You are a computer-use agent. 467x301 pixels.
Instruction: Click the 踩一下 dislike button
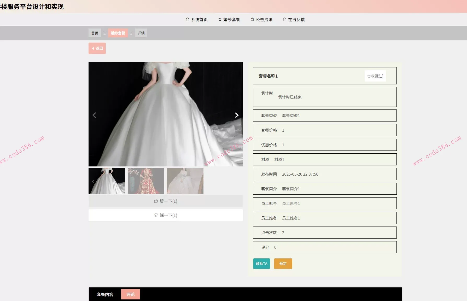point(165,215)
